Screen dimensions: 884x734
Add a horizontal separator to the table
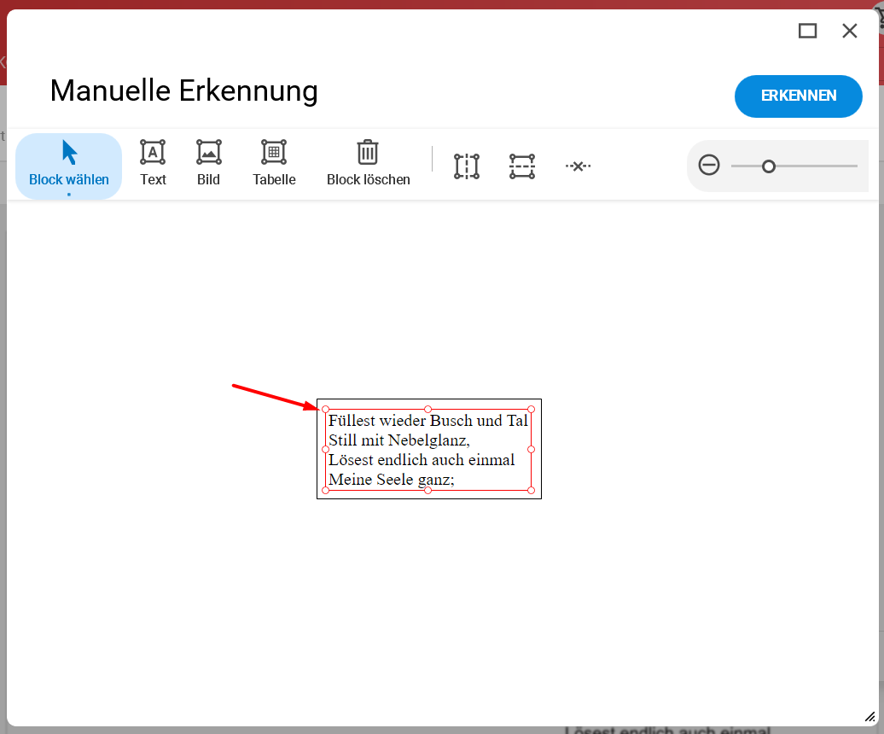[522, 166]
